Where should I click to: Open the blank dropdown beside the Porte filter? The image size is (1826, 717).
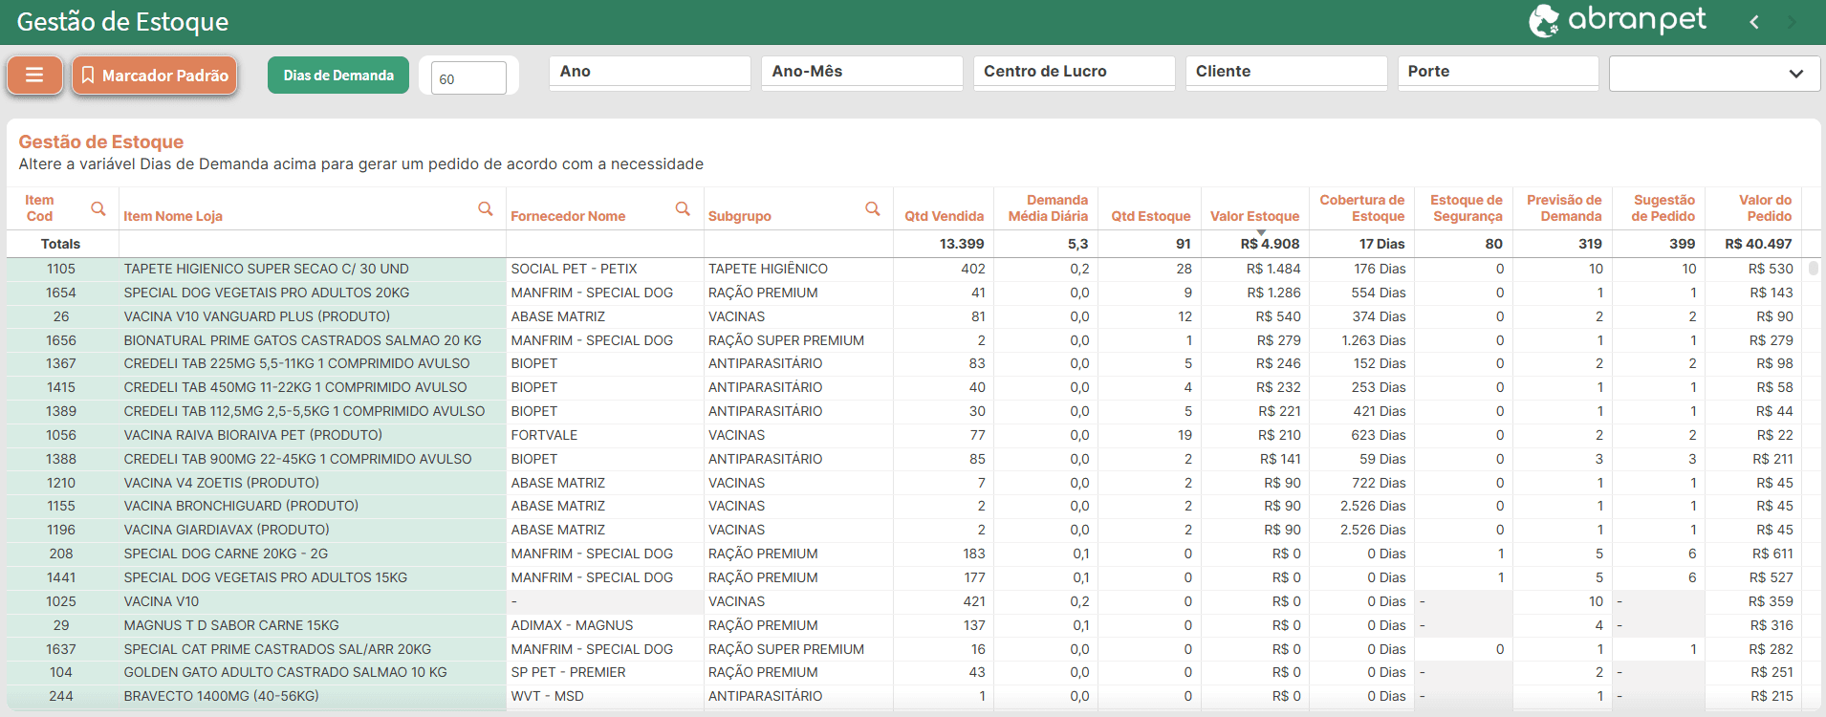click(x=1715, y=74)
